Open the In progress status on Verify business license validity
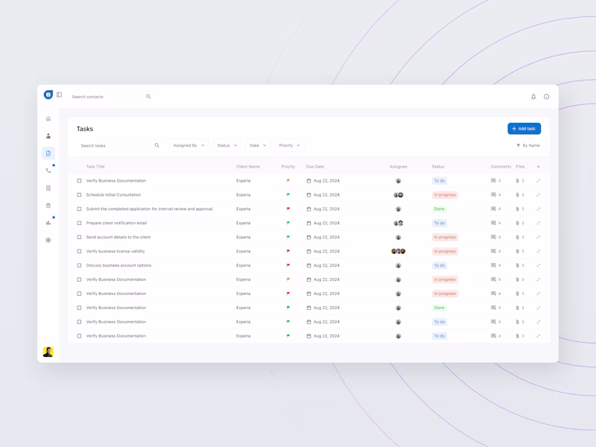Image resolution: width=596 pixels, height=447 pixels. tap(445, 251)
